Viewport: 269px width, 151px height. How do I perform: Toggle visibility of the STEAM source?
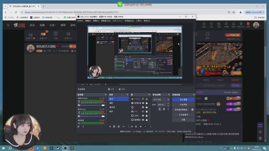coord(143,99)
